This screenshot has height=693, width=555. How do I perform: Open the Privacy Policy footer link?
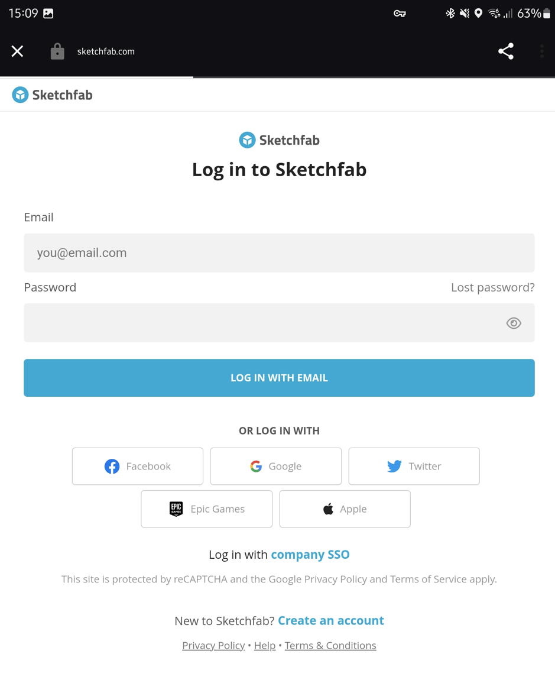[x=213, y=645]
